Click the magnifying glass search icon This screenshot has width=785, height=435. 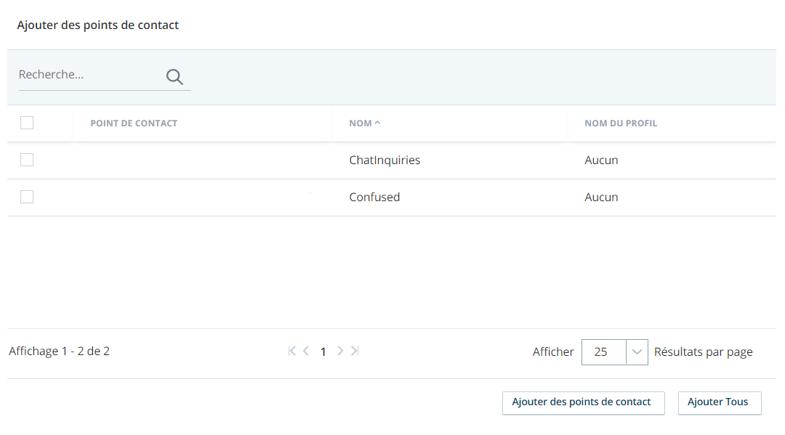(x=174, y=76)
